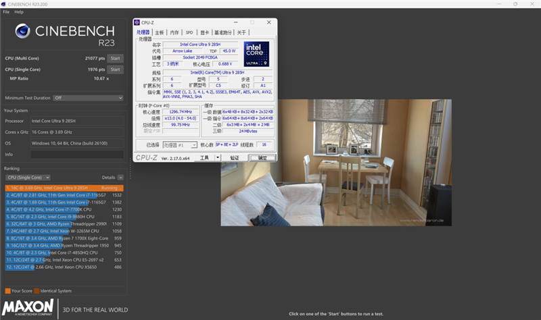Click the 验证 button in CPU-Z

click(234, 158)
